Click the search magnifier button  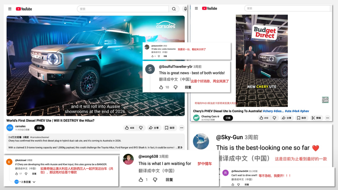[x=174, y=9]
